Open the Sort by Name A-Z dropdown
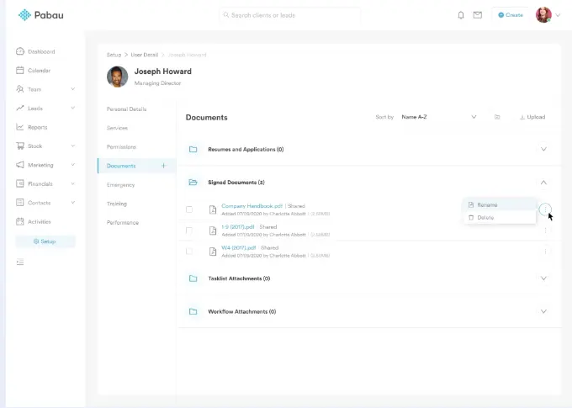 [438, 117]
